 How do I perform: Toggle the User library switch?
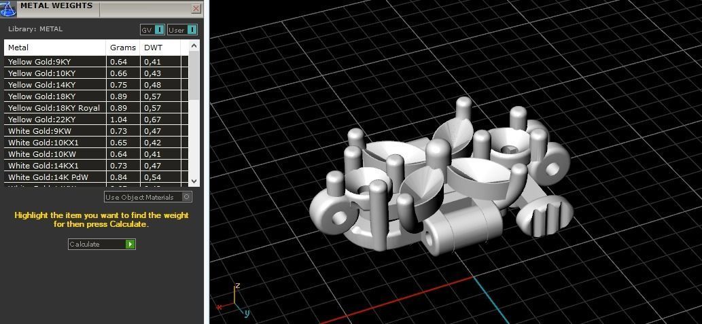[183, 30]
